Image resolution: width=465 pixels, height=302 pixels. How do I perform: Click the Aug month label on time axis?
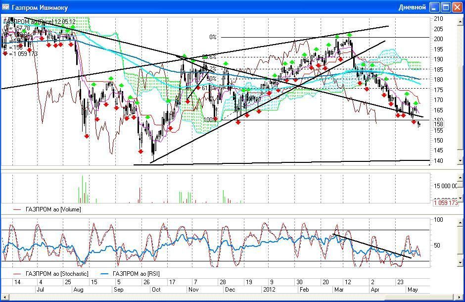click(x=78, y=290)
